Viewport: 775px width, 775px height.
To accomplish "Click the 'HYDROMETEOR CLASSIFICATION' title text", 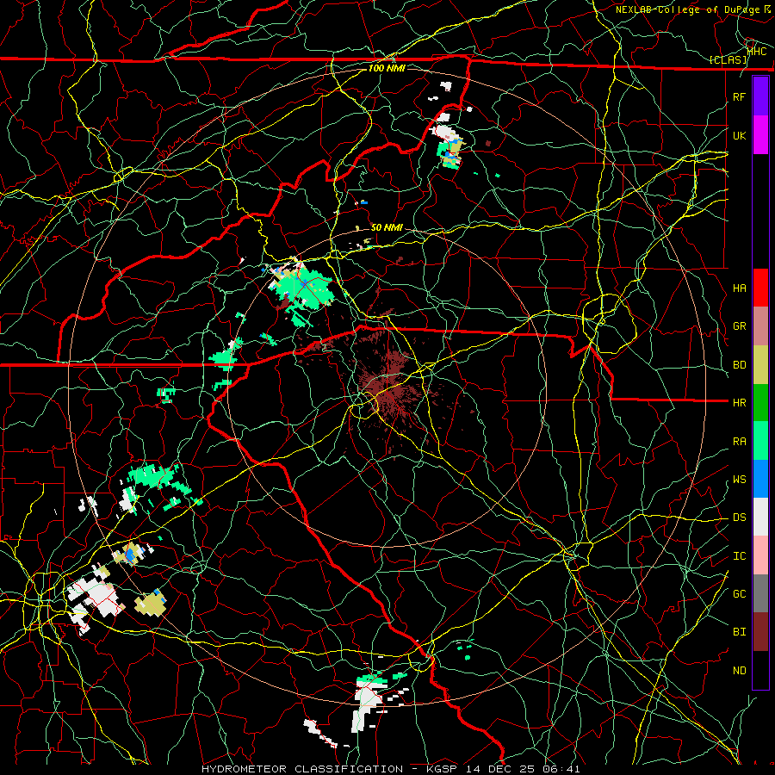I will click(x=302, y=769).
